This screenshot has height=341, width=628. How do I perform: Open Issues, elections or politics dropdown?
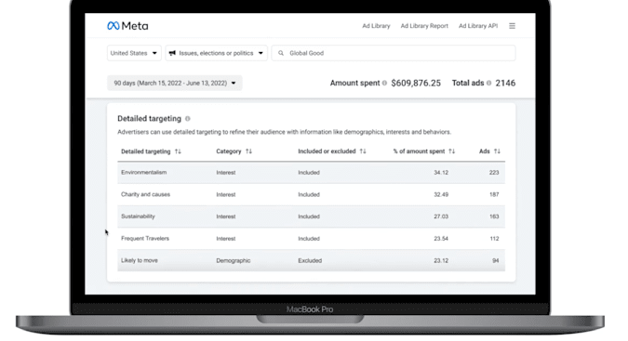[216, 53]
